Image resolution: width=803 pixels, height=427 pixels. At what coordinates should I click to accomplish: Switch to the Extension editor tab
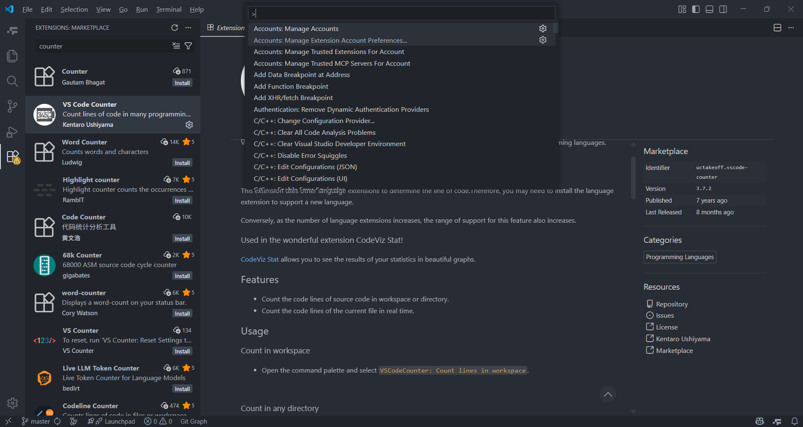pos(225,28)
